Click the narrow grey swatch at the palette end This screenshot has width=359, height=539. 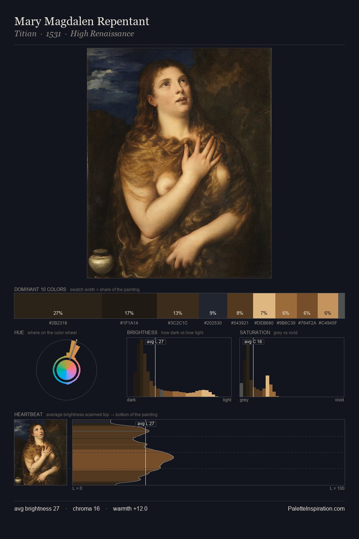click(x=341, y=306)
